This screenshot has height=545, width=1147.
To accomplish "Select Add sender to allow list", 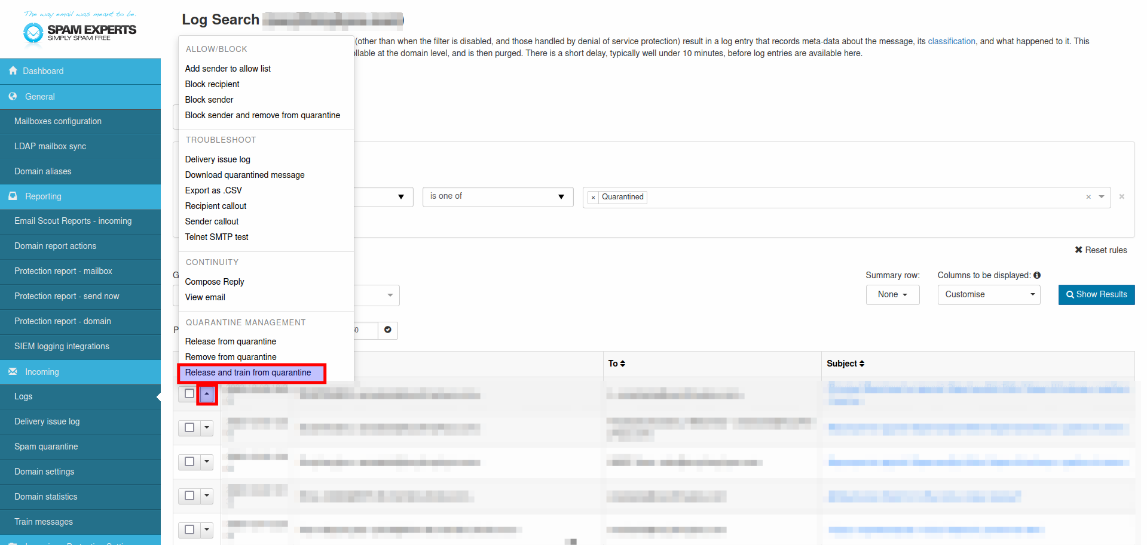I will pyautogui.click(x=228, y=69).
